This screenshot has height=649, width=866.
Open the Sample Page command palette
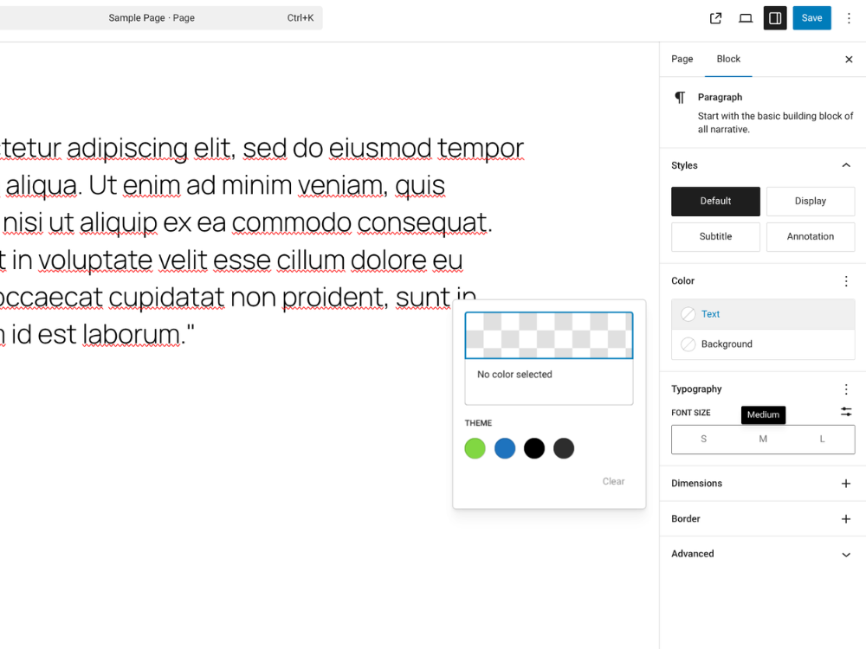coord(161,17)
